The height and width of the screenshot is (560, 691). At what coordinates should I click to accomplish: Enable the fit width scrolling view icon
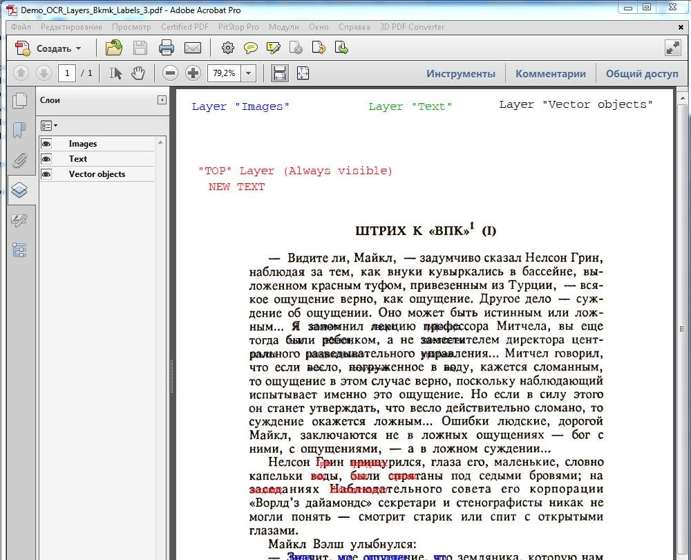coord(280,73)
